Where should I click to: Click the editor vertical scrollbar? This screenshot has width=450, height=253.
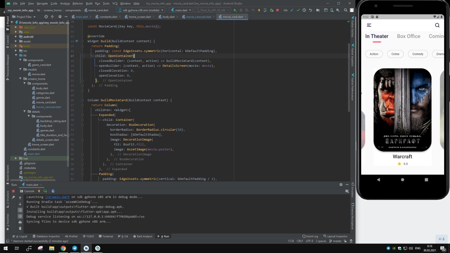348,77
